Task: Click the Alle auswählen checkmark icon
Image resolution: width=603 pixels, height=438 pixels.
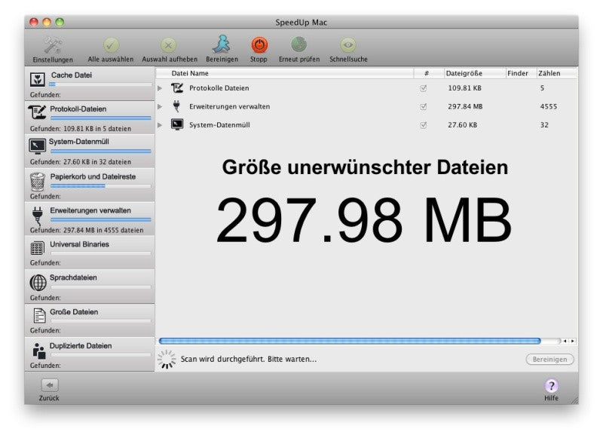Action: (111, 45)
